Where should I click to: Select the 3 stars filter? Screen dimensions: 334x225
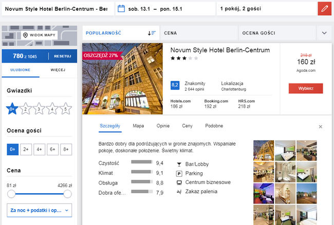coord(39,109)
